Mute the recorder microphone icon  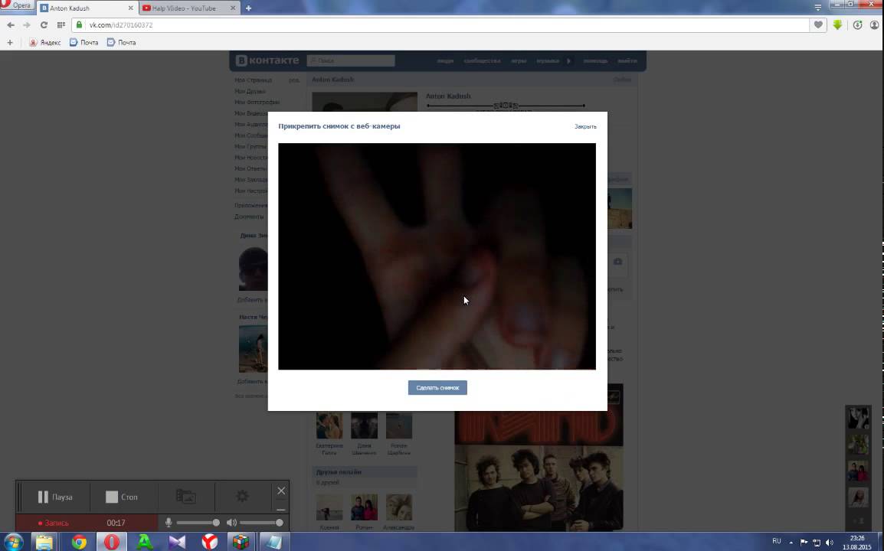(168, 523)
